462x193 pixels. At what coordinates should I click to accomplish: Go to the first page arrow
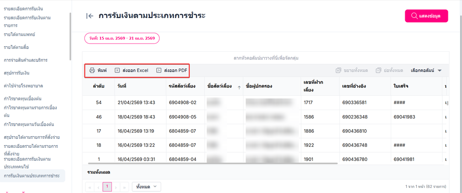pyautogui.click(x=89, y=187)
